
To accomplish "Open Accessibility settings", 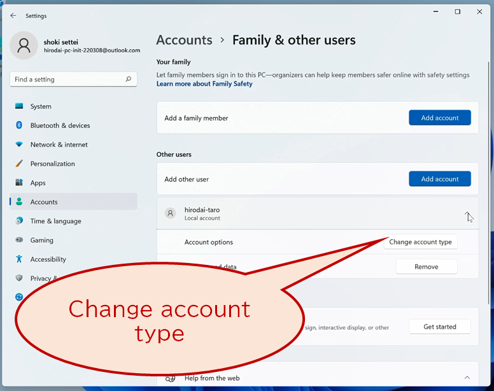I will coord(73,259).
